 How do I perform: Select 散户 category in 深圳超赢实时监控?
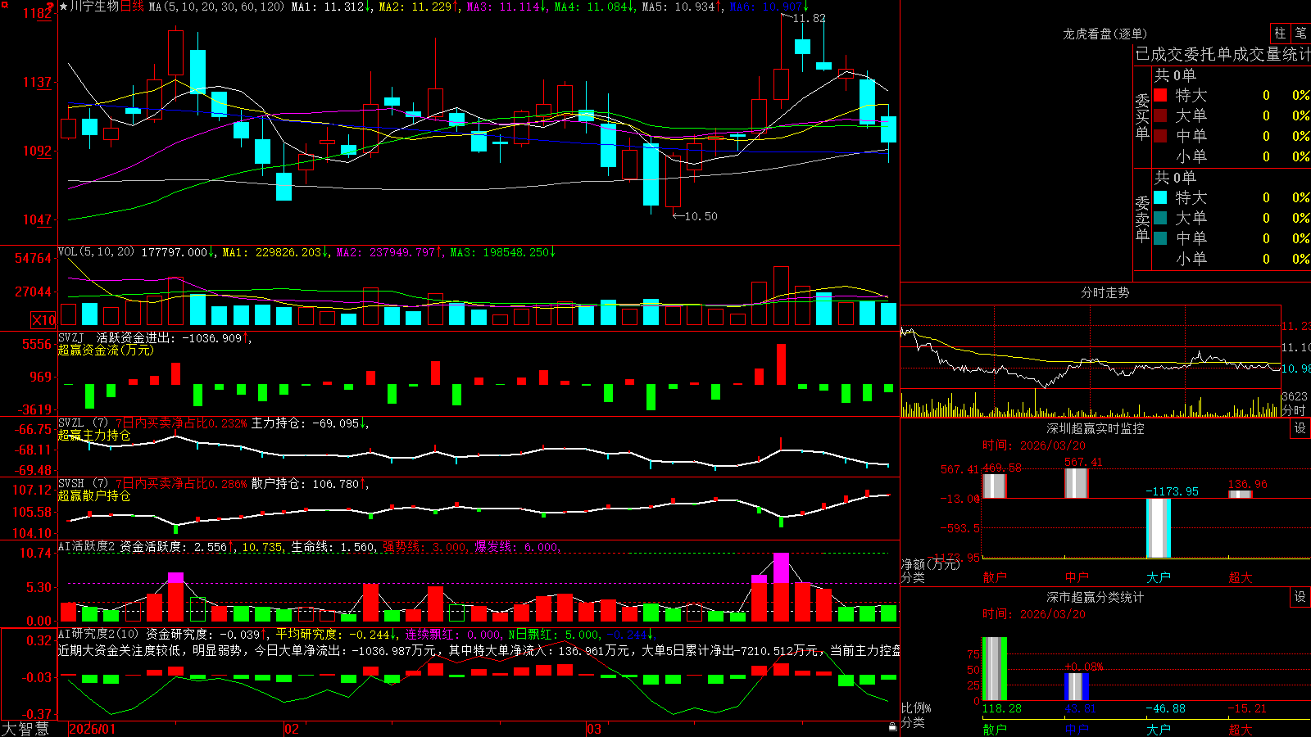point(995,577)
